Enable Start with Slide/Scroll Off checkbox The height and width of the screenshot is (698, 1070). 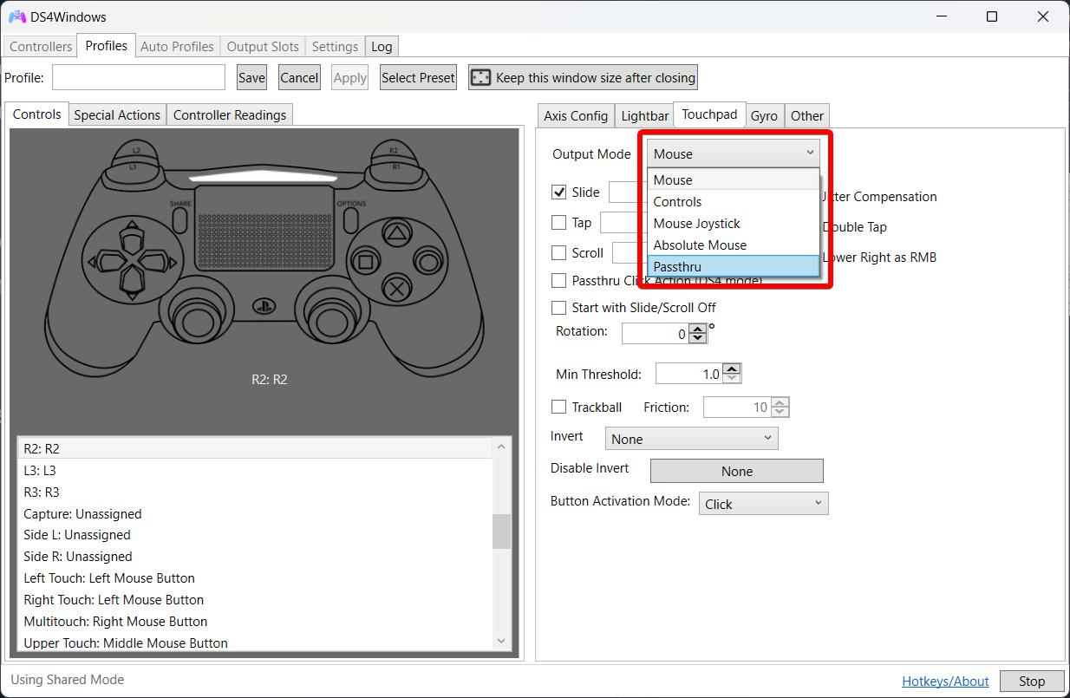pos(559,308)
